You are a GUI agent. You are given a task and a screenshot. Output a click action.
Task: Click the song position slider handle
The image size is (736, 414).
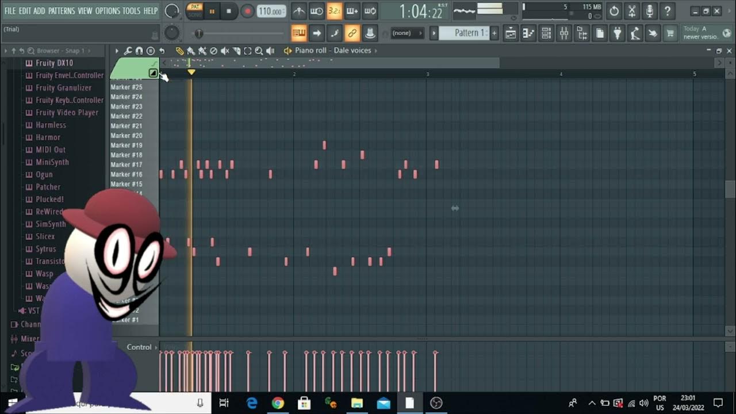tap(198, 33)
